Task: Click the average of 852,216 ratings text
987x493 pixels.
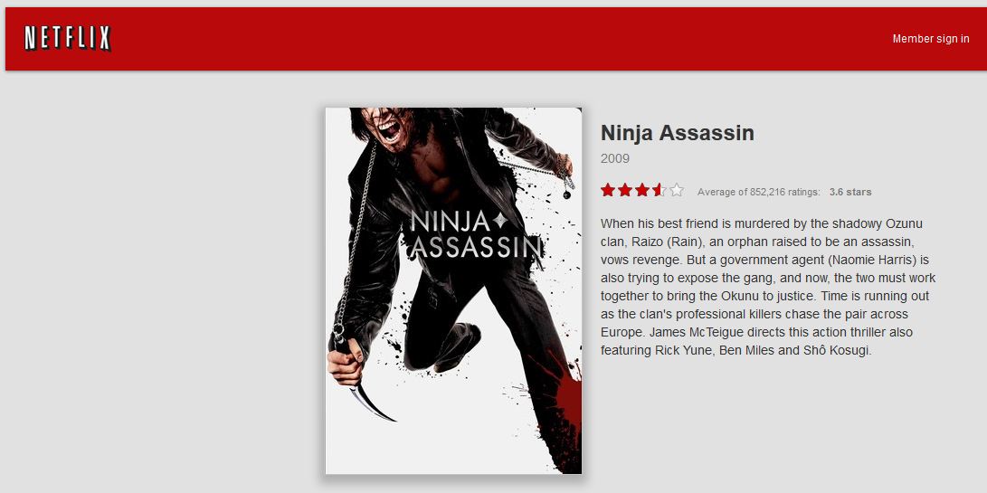Action: (758, 192)
